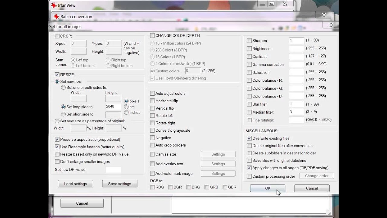The image size is (387, 218).
Task: Select Set new size as percentage of original
Action: point(57,121)
